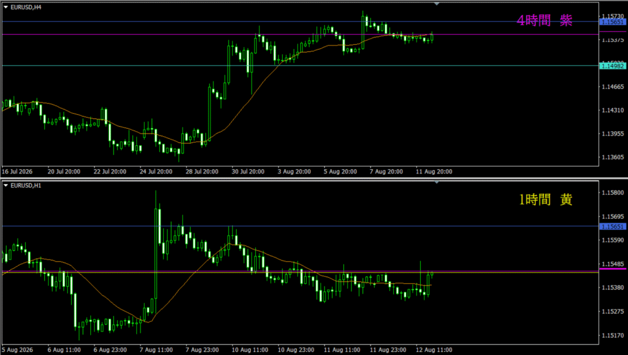Open the EURUSD,H1 chart title arrow

click(x=6, y=186)
